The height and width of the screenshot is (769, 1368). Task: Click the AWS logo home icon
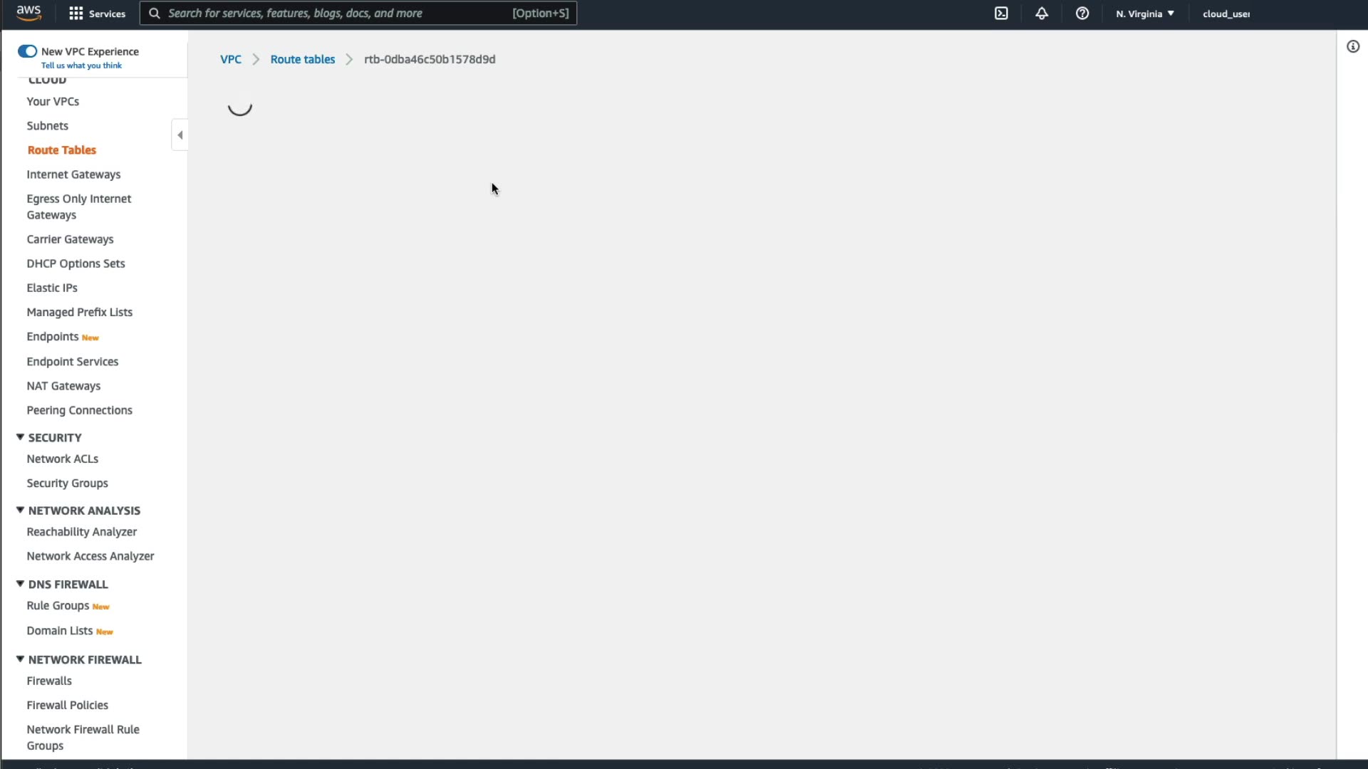[28, 13]
